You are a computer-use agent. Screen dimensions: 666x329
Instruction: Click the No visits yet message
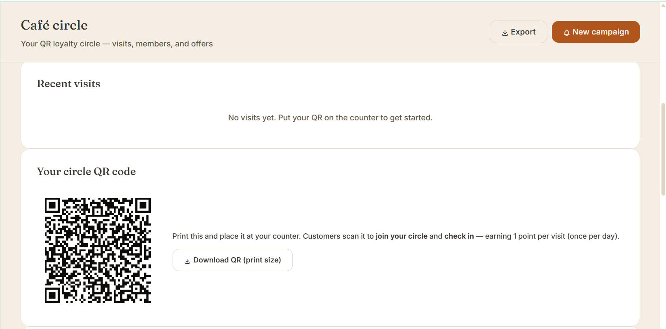pyautogui.click(x=330, y=118)
